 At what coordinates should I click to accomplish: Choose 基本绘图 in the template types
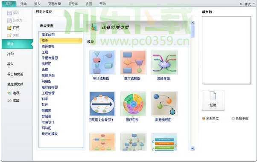coord(48,35)
